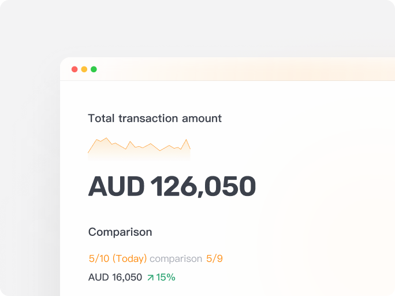Click the yellow minimize window dot
The width and height of the screenshot is (395, 296).
[84, 69]
